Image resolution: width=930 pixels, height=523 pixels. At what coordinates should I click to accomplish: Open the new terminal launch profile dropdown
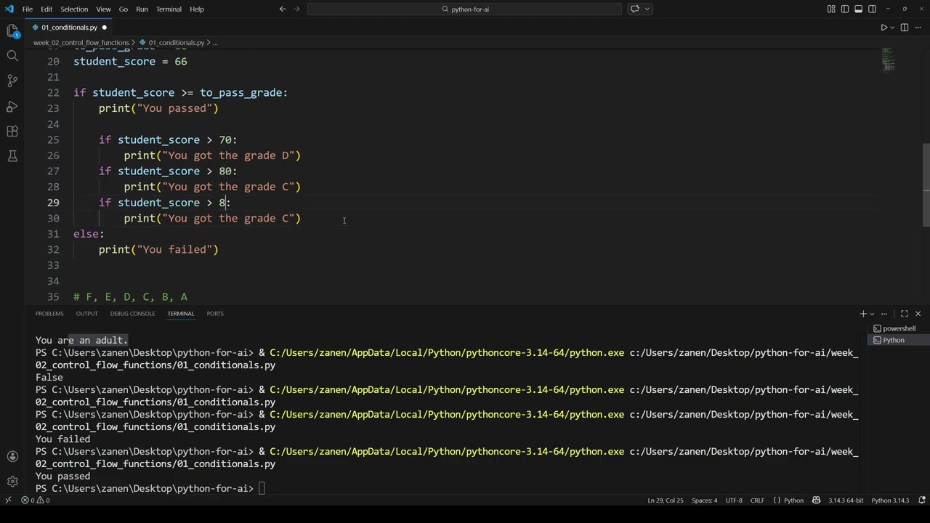(872, 314)
